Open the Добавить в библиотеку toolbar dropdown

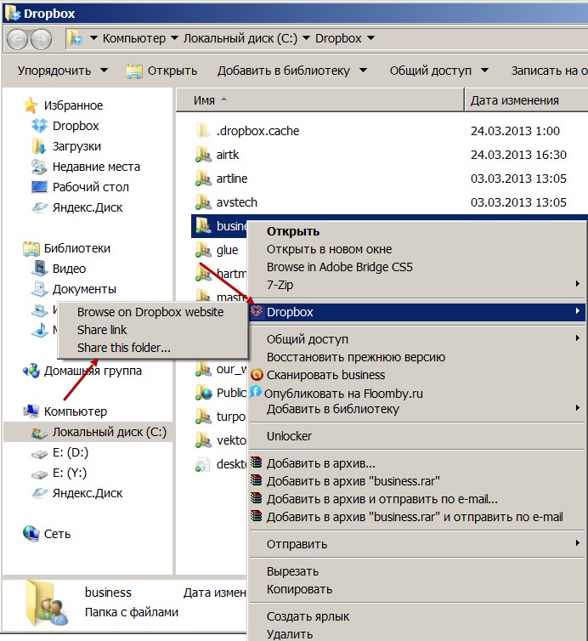363,71
